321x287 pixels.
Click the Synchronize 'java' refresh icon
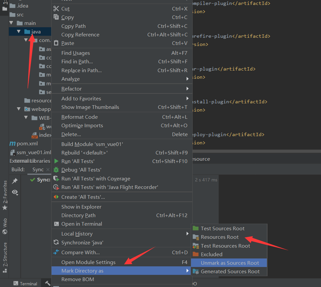click(x=56, y=242)
